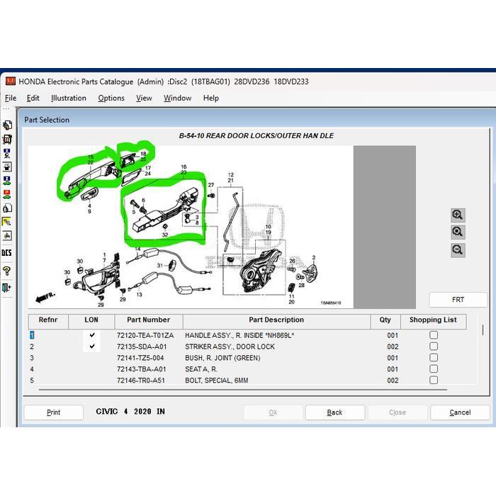496x496 pixels.
Task: Click the exit door icon in sidebar
Action: [7, 288]
